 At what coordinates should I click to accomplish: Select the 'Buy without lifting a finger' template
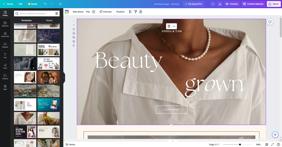pyautogui.click(x=48, y=104)
